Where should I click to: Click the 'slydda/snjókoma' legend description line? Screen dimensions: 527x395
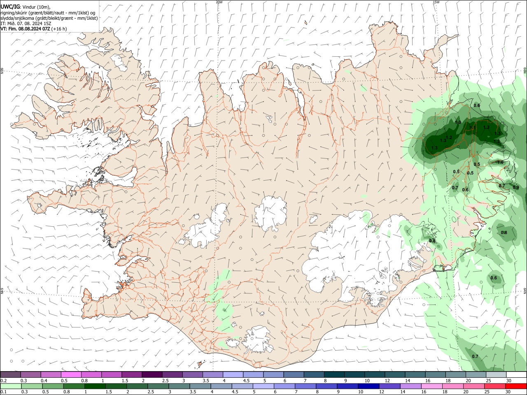pos(49,18)
